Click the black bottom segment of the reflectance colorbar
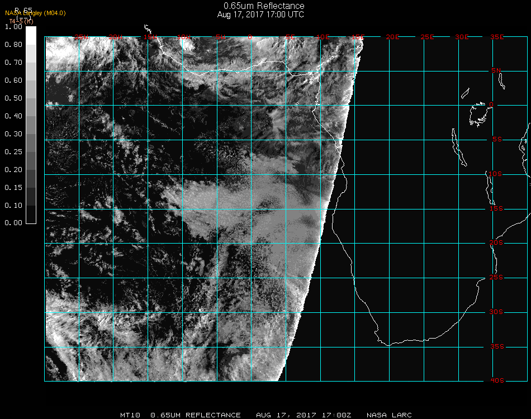The width and height of the screenshot is (531, 419). point(31,215)
